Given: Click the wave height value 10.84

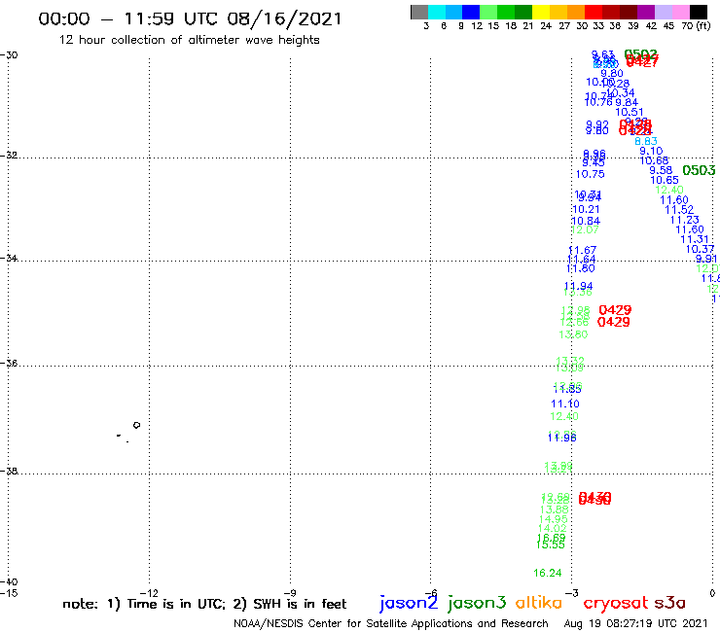Looking at the screenshot, I should coord(586,222).
